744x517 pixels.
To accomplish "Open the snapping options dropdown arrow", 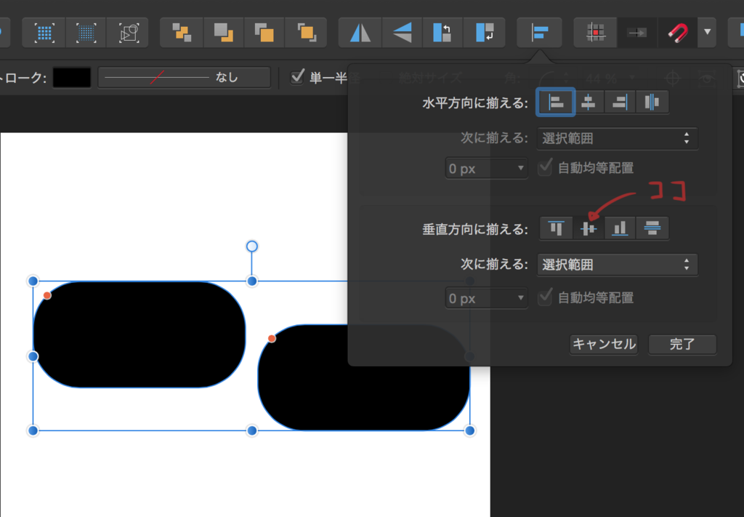I will [x=707, y=33].
